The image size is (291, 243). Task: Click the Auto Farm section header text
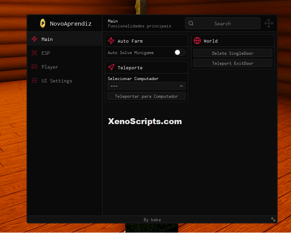pyautogui.click(x=130, y=41)
